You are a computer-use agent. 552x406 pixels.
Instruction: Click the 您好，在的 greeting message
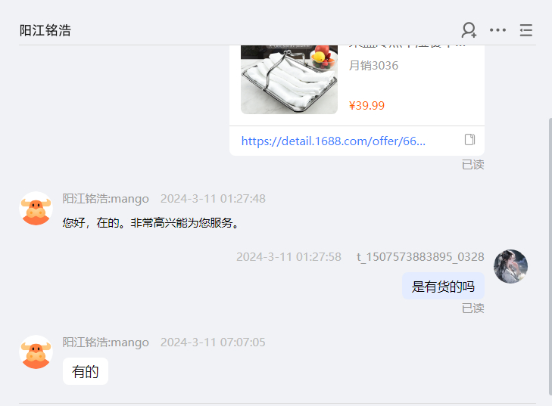[x=151, y=223]
